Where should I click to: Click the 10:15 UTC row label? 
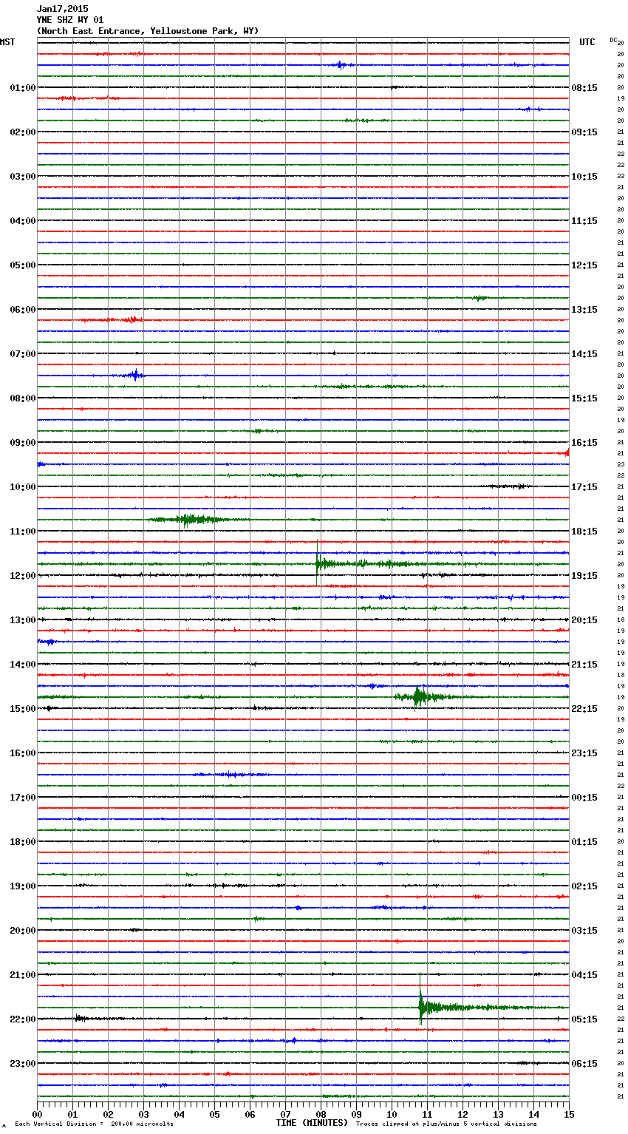584,177
